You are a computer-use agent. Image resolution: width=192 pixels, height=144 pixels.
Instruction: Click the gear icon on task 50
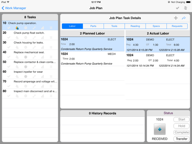26,67
